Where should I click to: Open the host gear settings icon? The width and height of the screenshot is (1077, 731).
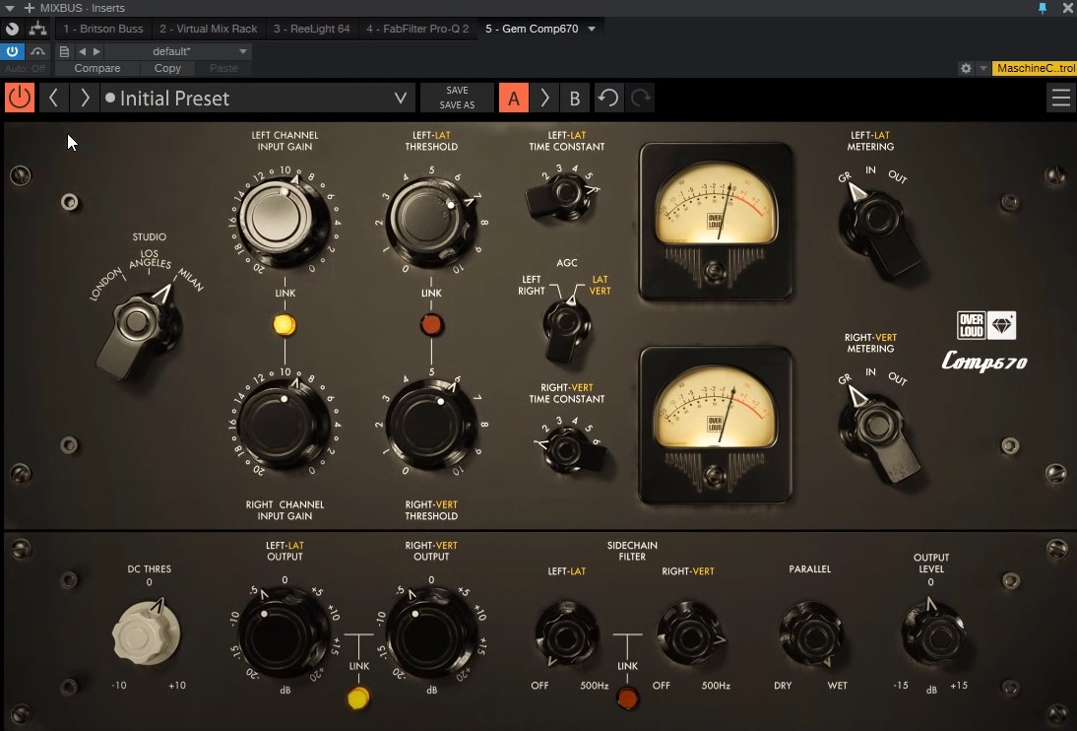point(966,68)
